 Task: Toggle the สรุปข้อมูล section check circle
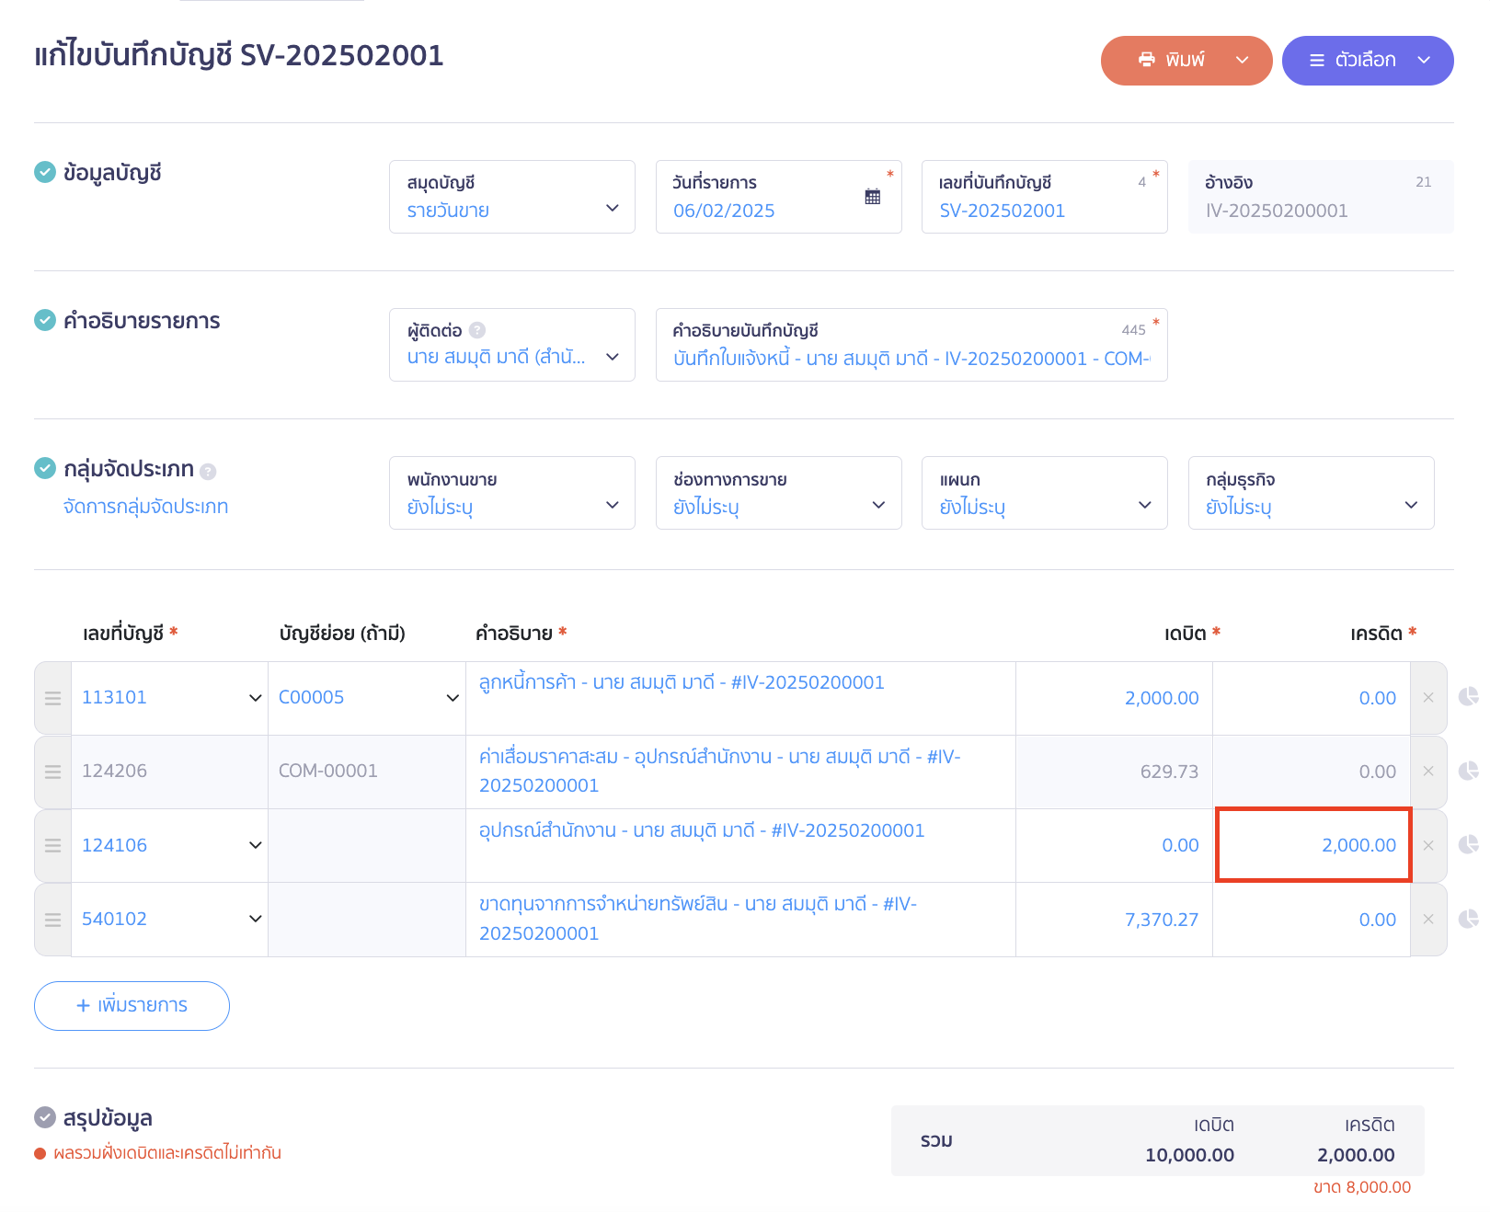pos(45,1117)
